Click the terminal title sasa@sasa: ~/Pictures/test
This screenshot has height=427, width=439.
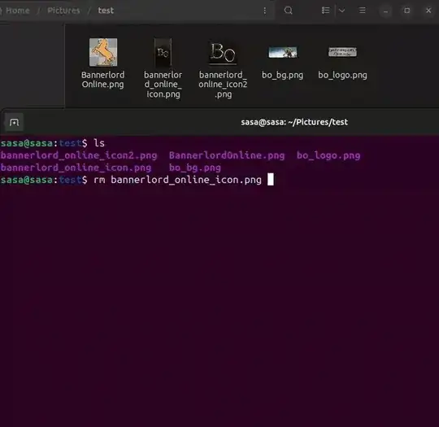[x=294, y=122]
